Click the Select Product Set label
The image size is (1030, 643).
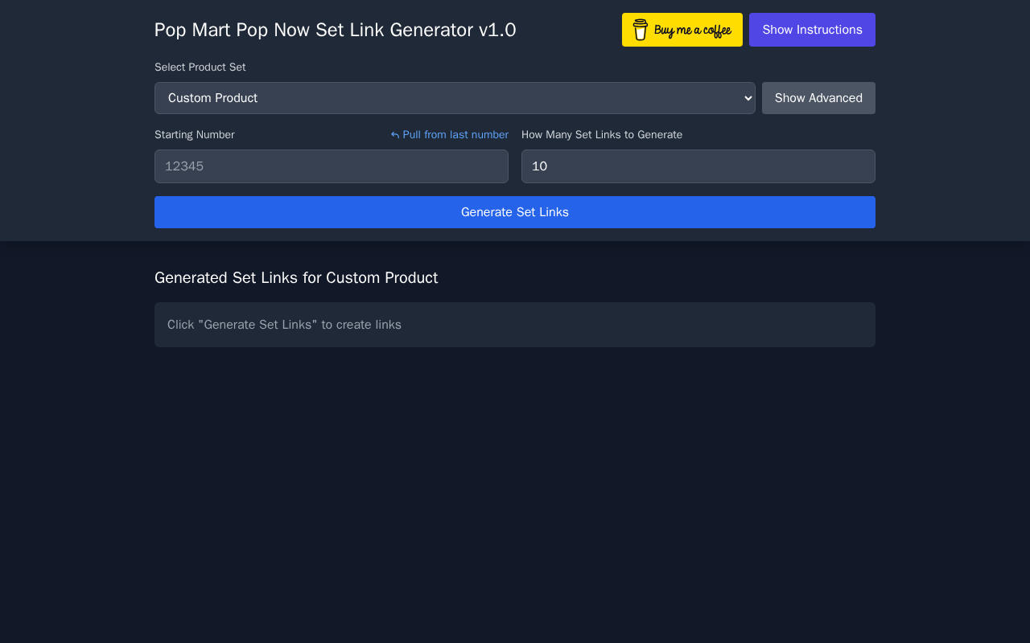(200, 68)
